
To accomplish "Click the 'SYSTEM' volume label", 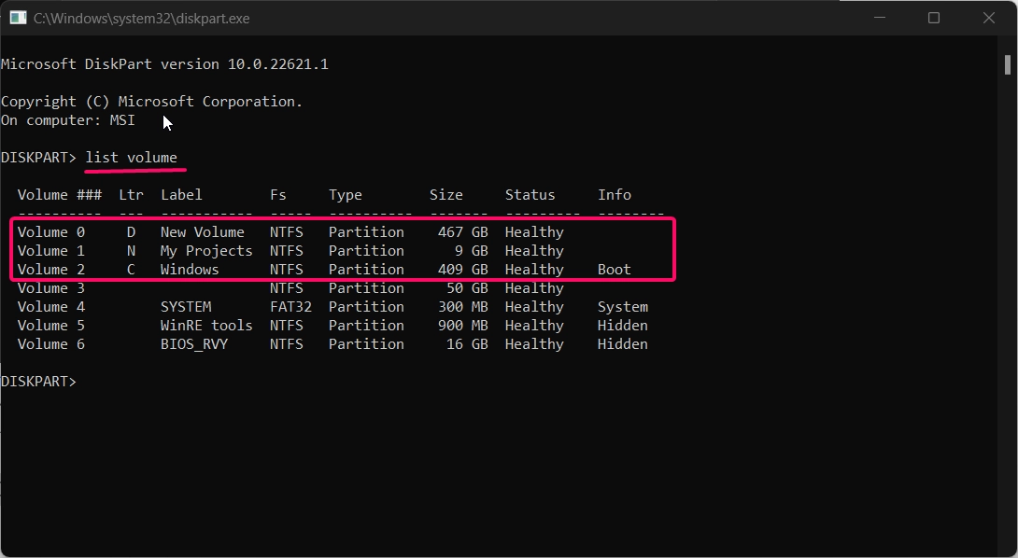I will [186, 307].
